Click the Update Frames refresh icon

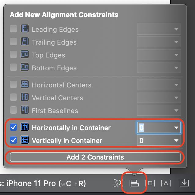118,183
